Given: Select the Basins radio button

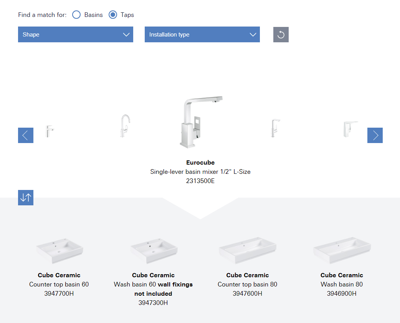Looking at the screenshot, I should click(76, 15).
